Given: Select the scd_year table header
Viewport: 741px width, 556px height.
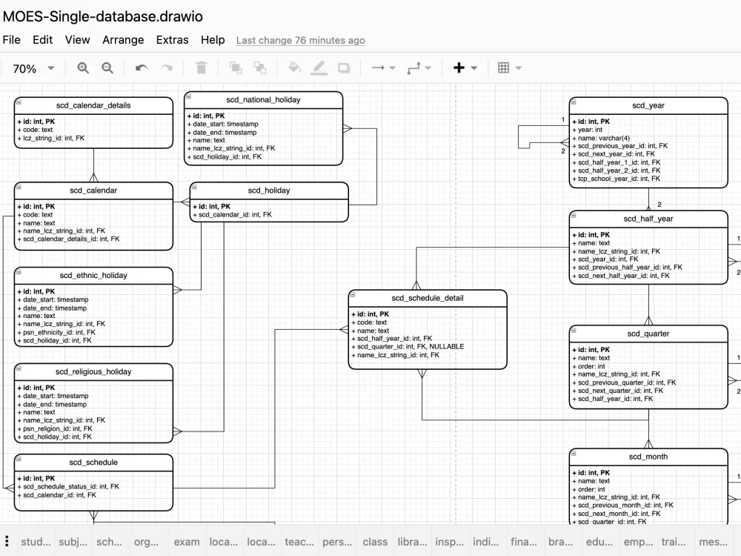Looking at the screenshot, I should tap(648, 105).
